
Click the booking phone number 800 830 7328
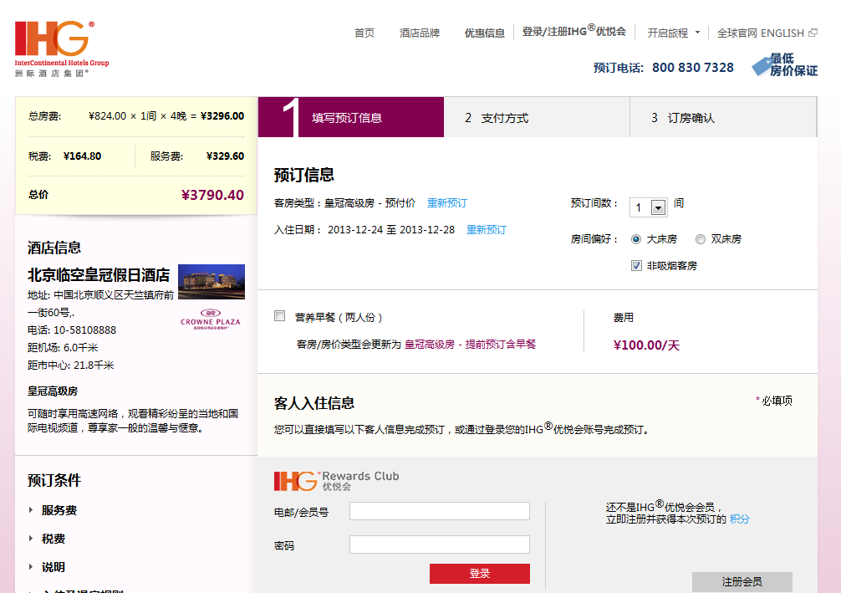692,68
